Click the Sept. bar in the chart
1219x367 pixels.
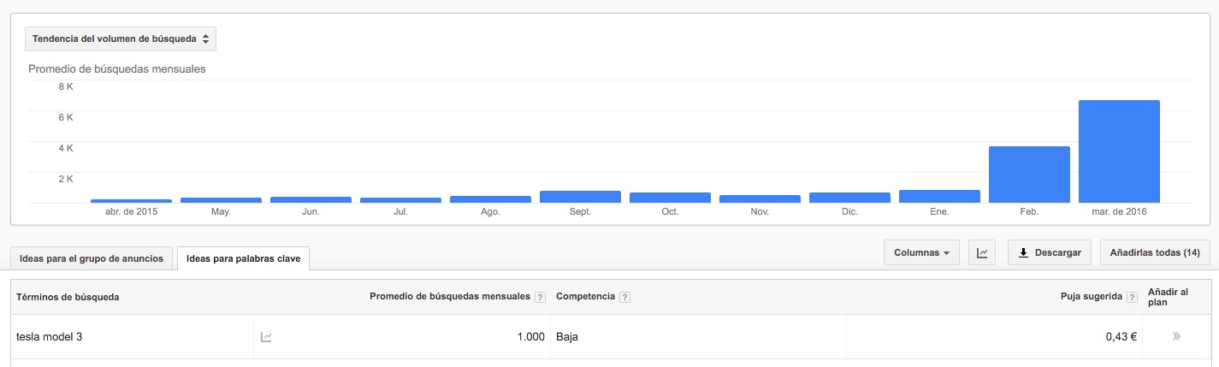580,197
